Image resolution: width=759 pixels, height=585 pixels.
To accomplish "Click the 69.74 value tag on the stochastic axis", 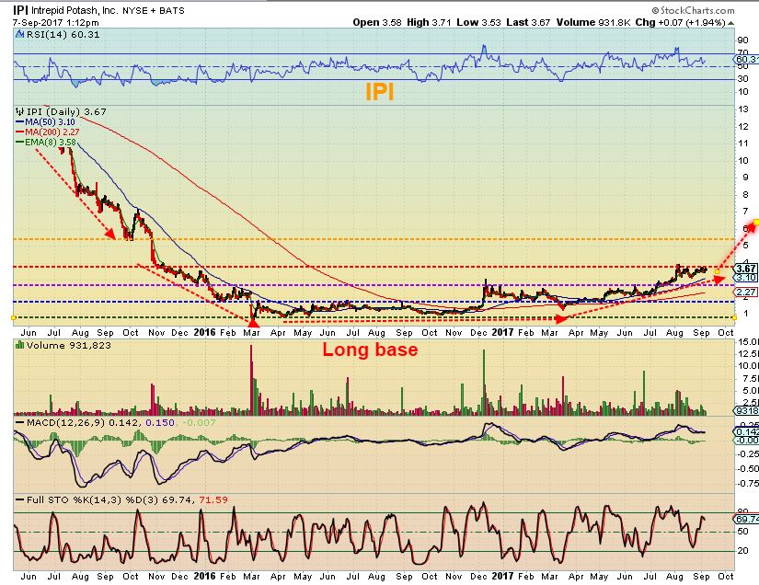I will [746, 519].
